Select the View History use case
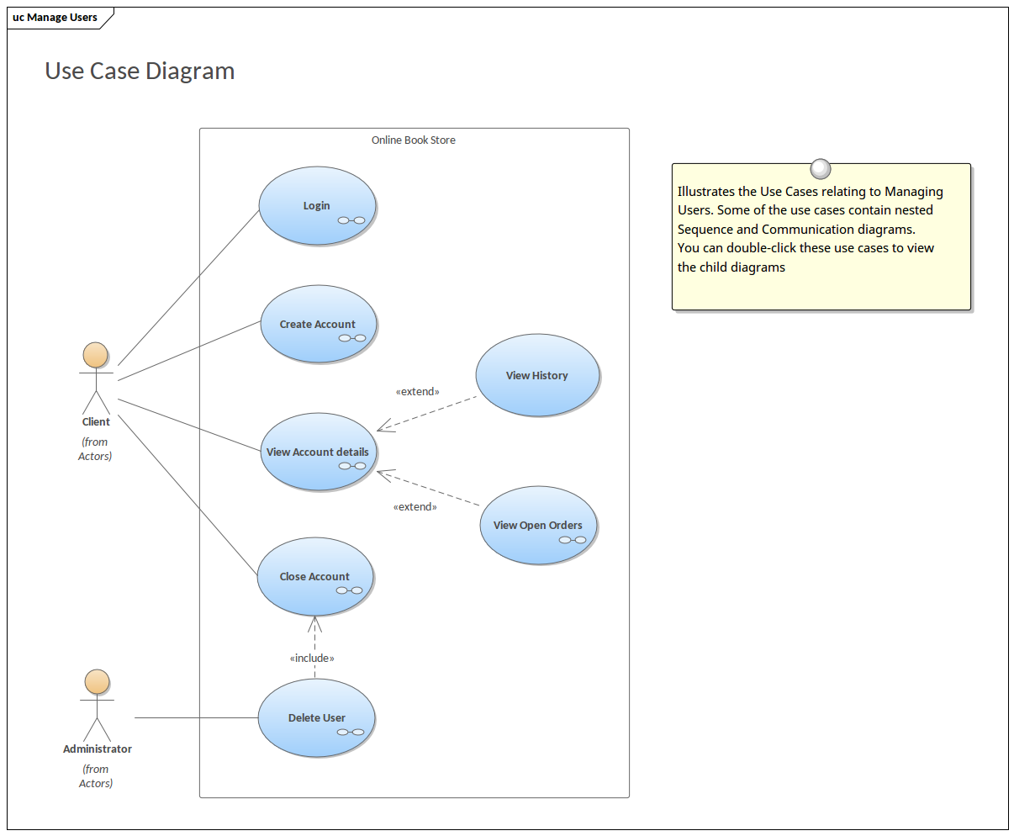The width and height of the screenshot is (1014, 836). 537,375
